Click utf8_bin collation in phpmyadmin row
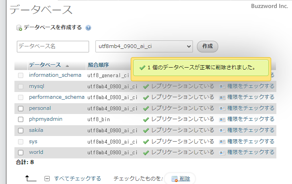292x184 pixels. pos(99,120)
